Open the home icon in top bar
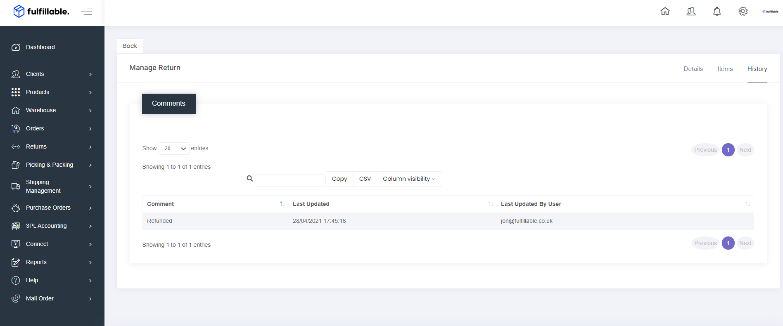Image resolution: width=783 pixels, height=326 pixels. tap(665, 12)
